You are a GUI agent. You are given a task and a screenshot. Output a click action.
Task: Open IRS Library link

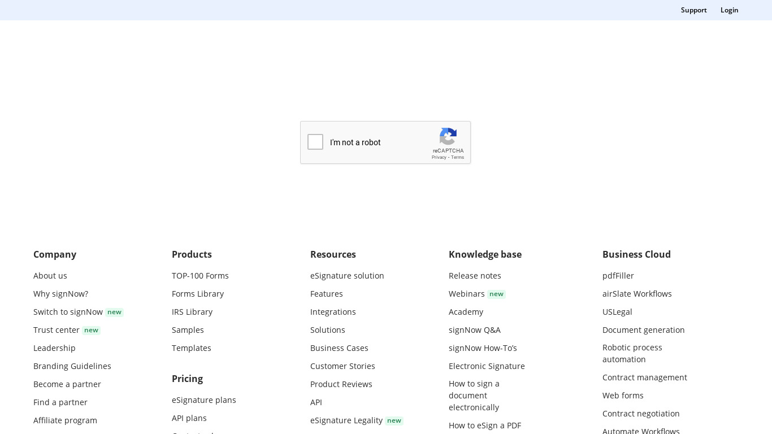pyautogui.click(x=192, y=312)
